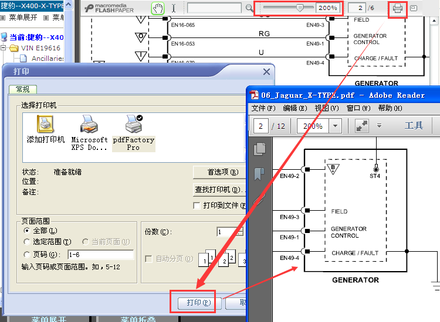The height and width of the screenshot is (322, 440).
Task: Select the 选定范围(T) selection radio
Action: tap(26, 242)
